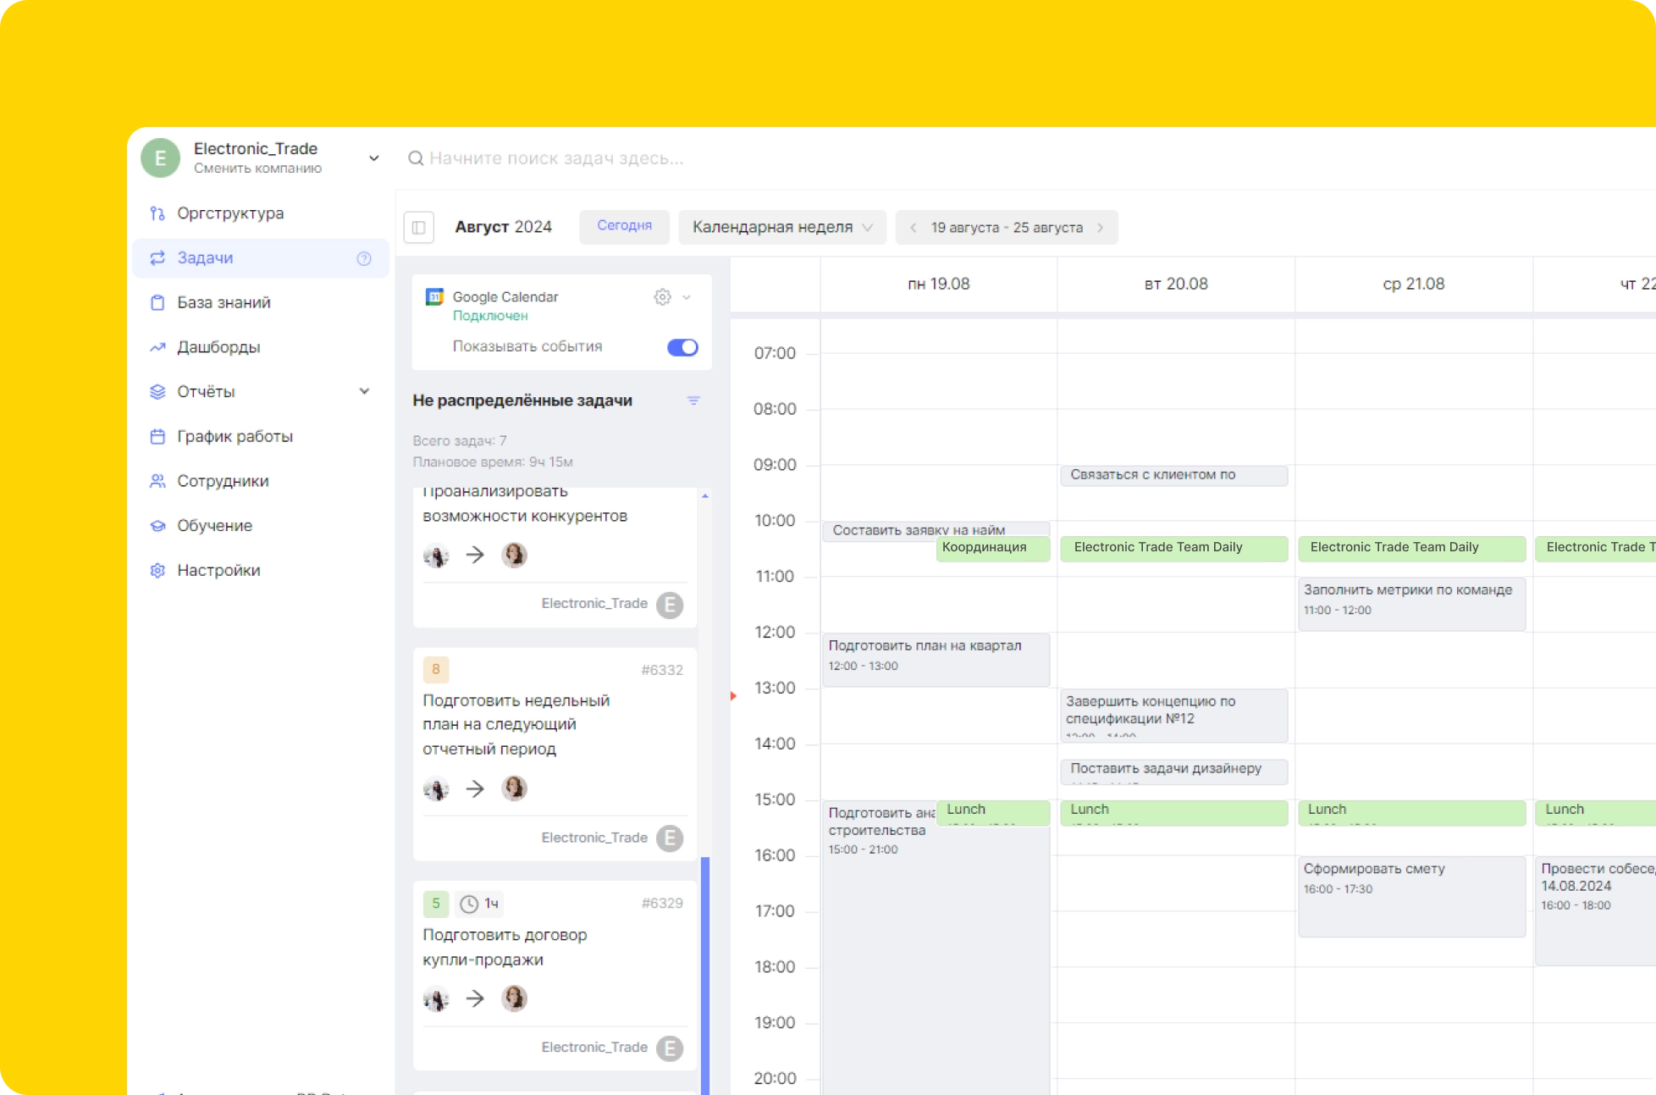Click the Сегодня button
1656x1095 pixels.
point(625,226)
